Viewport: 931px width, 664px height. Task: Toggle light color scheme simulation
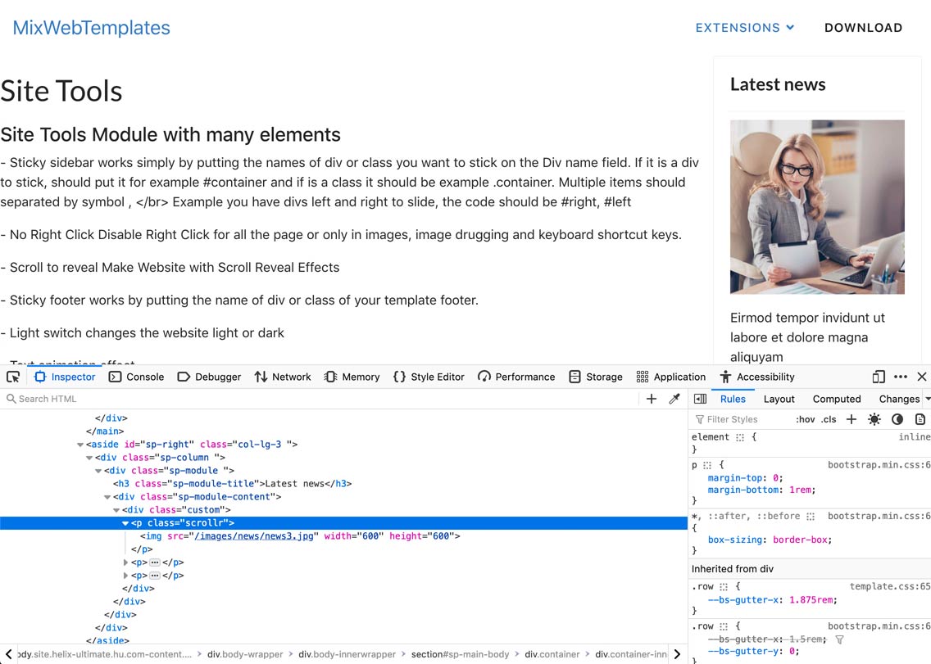pos(874,419)
